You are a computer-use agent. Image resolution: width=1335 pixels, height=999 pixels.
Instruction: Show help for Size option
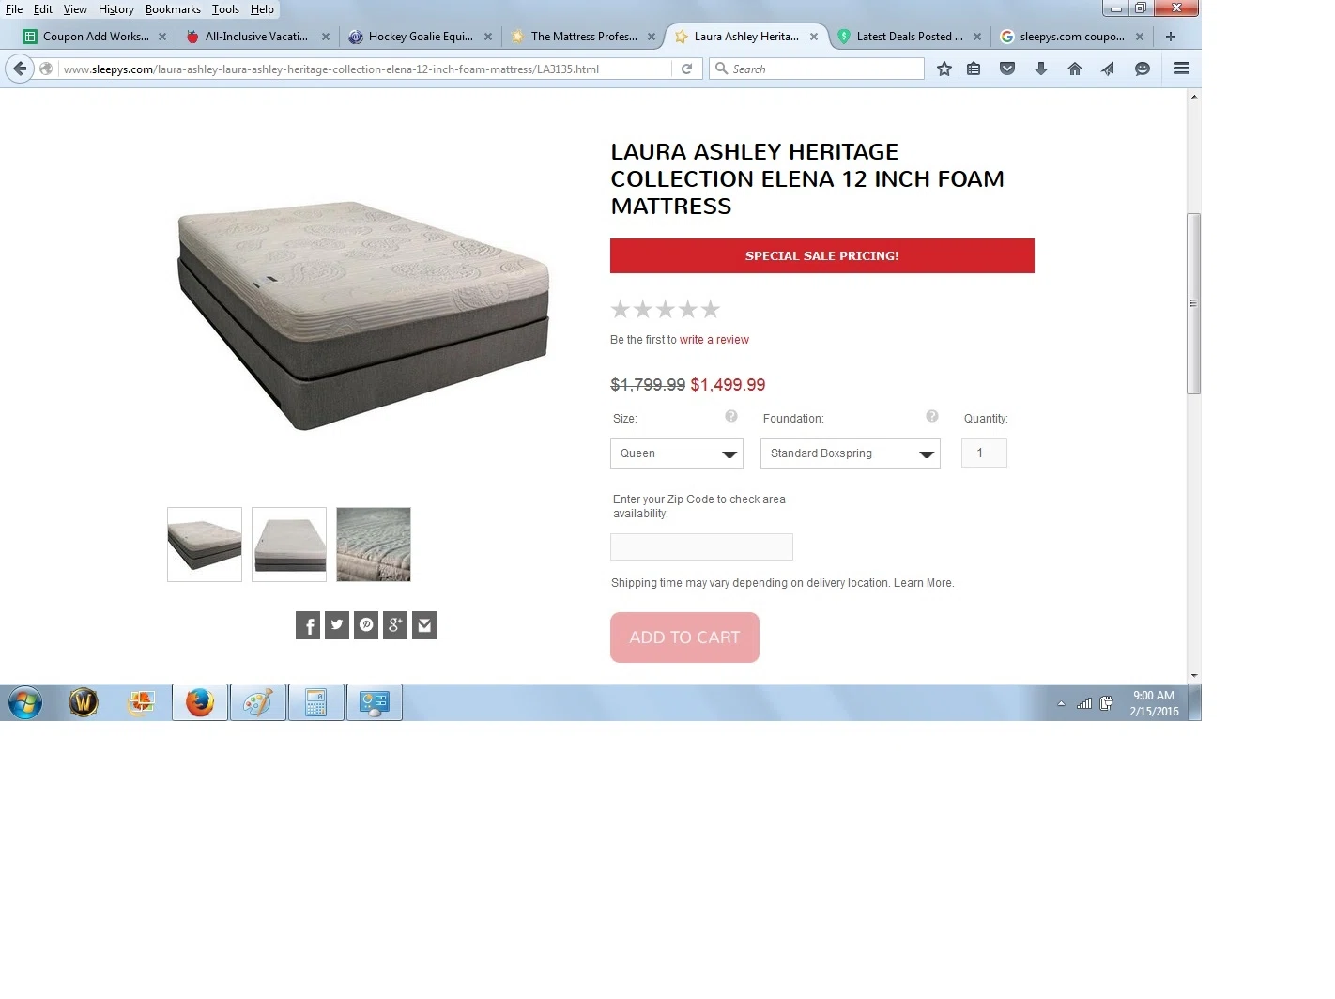pos(731,416)
